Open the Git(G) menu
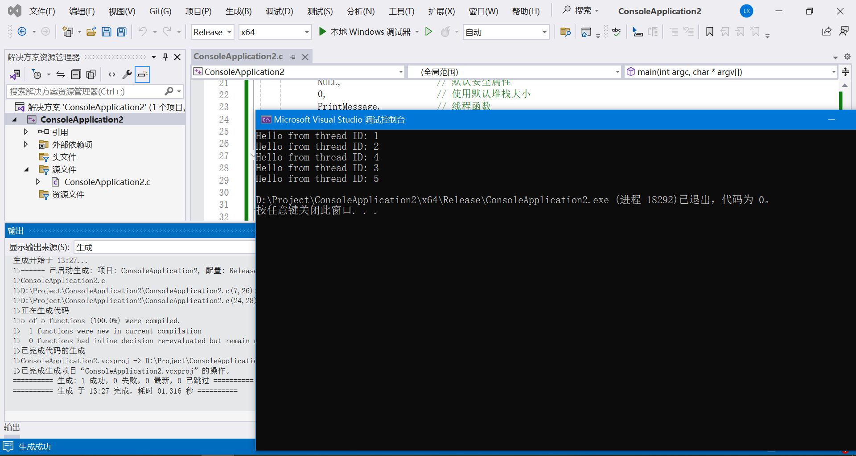This screenshot has width=856, height=456. pyautogui.click(x=160, y=11)
